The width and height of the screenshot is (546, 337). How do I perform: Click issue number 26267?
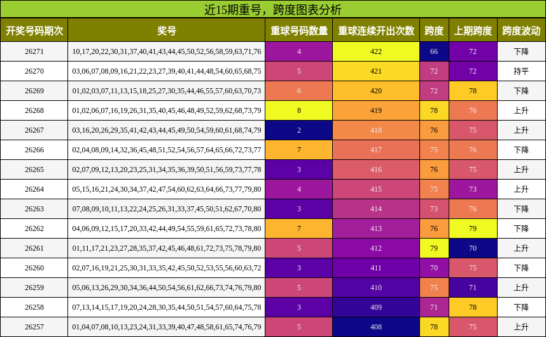[34, 130]
